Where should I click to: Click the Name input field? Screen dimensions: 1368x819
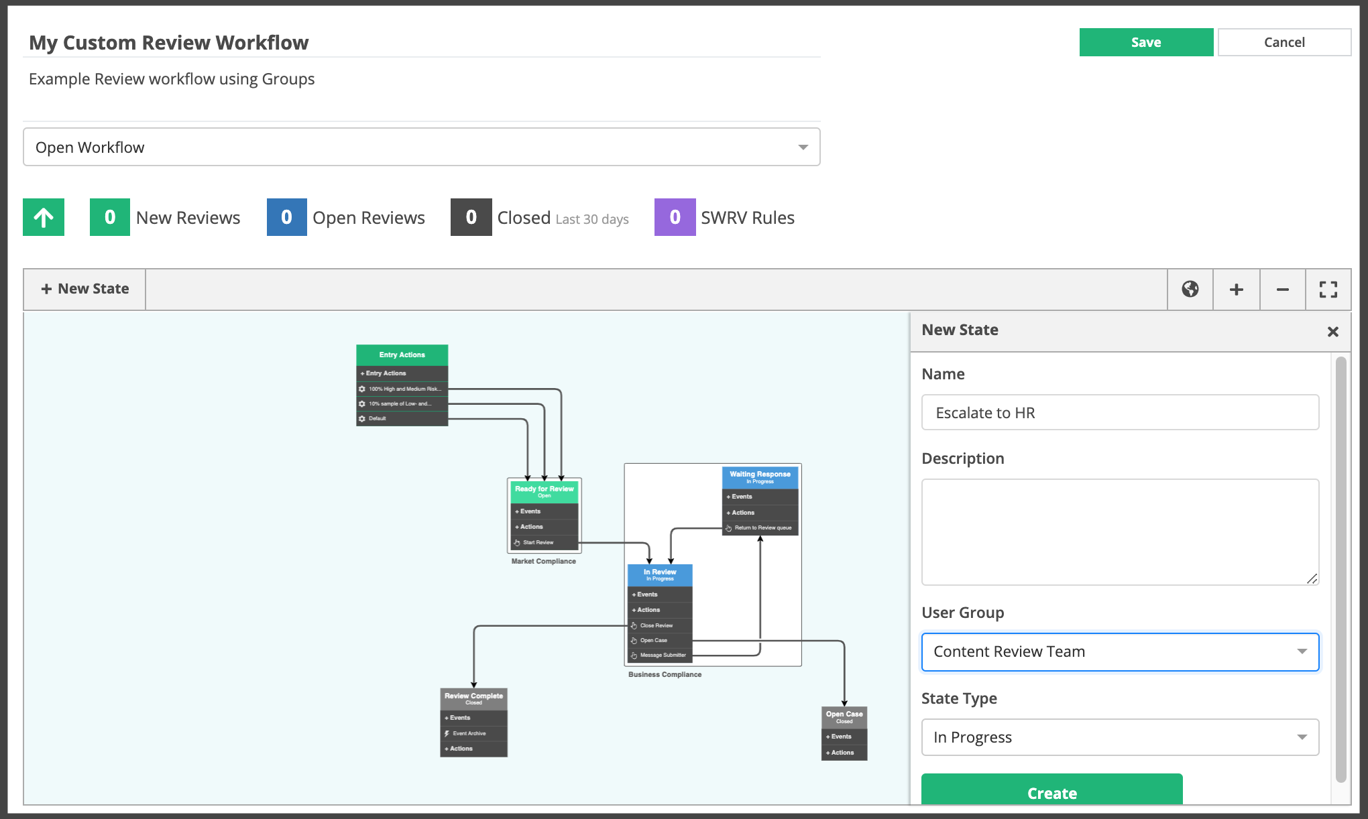coord(1120,412)
